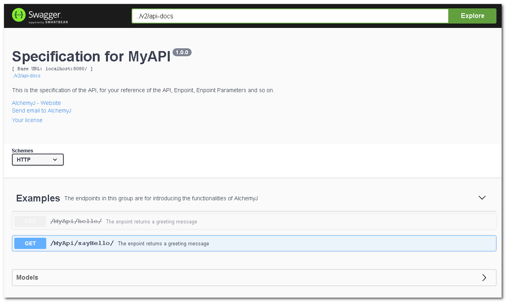Click the Examples group heading
This screenshot has width=506, height=302.
click(38, 198)
